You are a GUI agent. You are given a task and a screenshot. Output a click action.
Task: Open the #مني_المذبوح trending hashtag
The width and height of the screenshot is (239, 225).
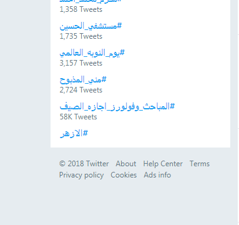coord(83,80)
